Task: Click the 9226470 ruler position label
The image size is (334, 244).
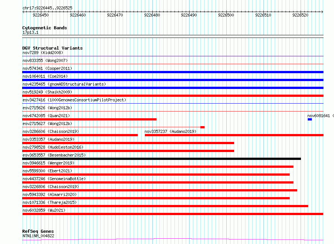Action: pos(115,15)
